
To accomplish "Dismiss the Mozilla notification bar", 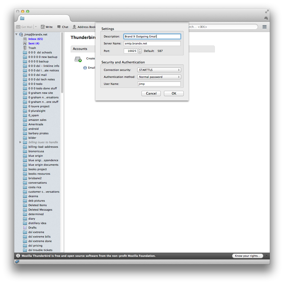I will [x=267, y=256].
